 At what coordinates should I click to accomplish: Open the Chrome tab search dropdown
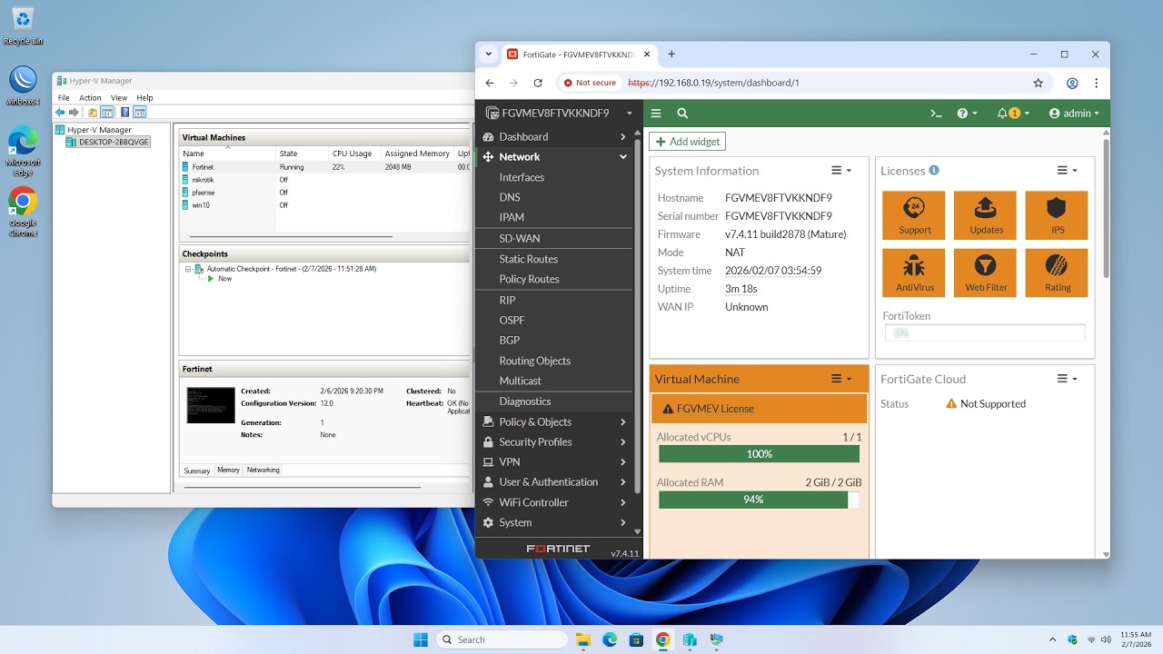click(x=489, y=54)
